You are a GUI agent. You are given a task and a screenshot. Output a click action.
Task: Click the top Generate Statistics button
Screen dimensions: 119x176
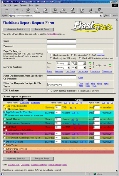click(16, 29)
